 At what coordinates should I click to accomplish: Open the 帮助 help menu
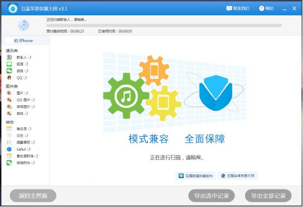[x=266, y=8]
